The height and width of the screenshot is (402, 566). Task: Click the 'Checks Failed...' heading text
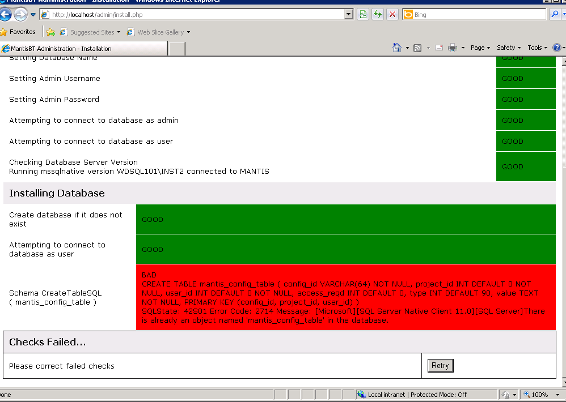click(47, 342)
